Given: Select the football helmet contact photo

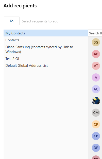Looking at the screenshot, I should (96, 101).
